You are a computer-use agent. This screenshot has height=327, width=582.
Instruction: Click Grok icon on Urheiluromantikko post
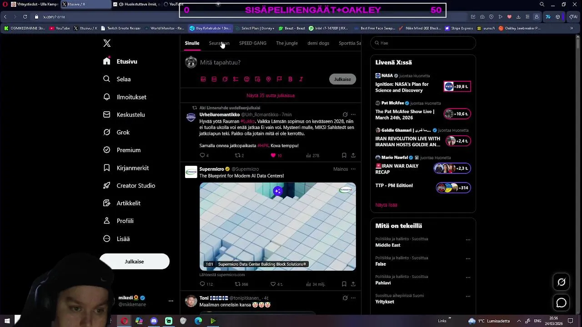(x=345, y=114)
